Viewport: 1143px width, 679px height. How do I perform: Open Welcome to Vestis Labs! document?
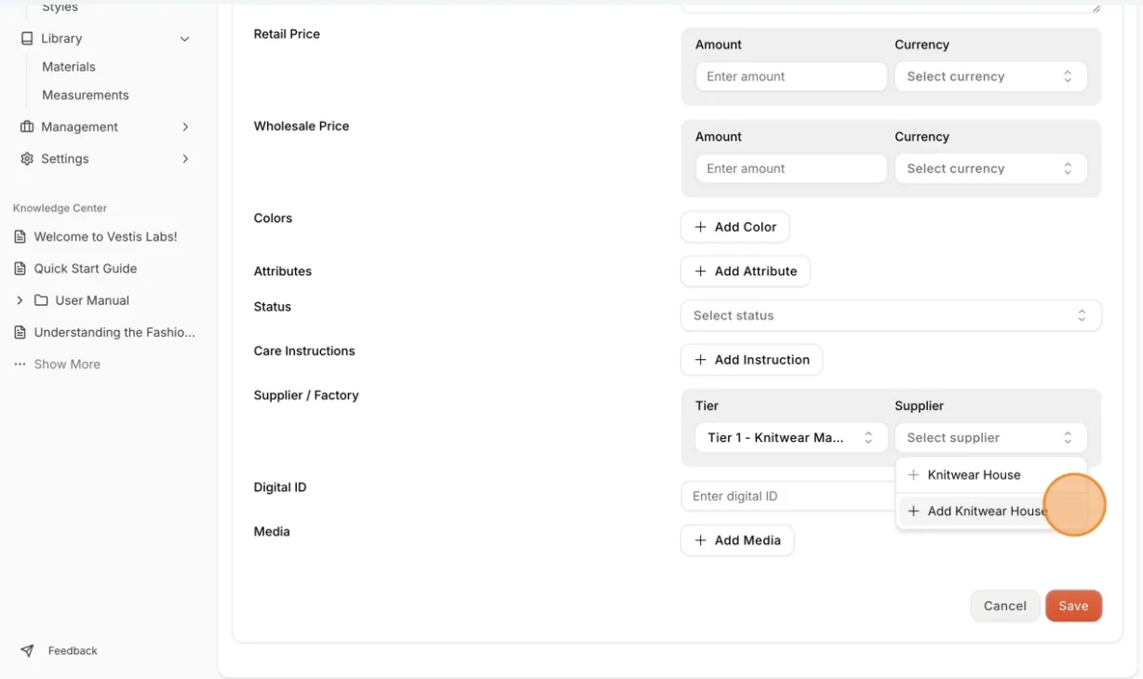click(x=105, y=237)
